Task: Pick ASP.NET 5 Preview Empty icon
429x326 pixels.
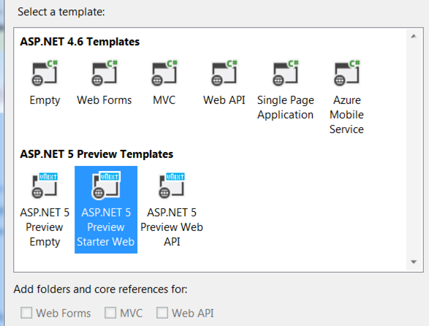Action: [45, 186]
